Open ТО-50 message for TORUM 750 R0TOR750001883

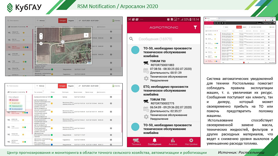click(x=164, y=64)
